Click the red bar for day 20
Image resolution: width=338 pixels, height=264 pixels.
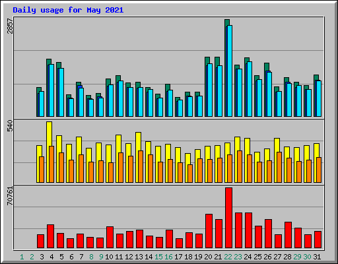tap(209, 231)
